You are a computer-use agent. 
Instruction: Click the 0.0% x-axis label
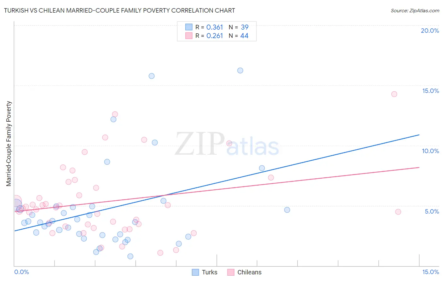tap(21, 272)
